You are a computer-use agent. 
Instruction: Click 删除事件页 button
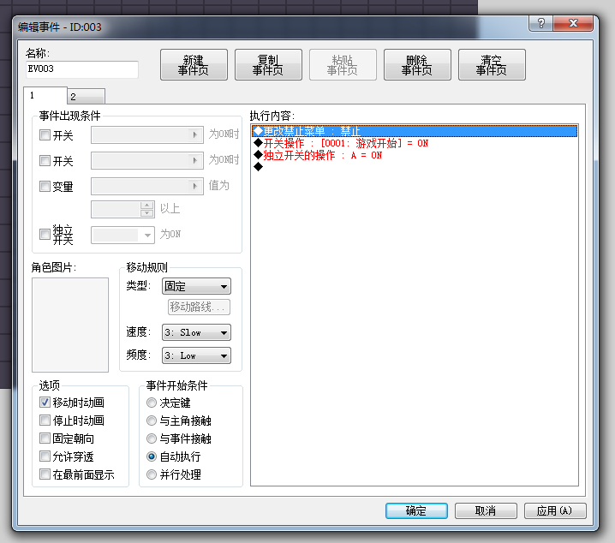(417, 65)
